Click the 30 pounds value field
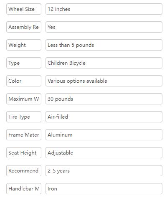This screenshot has height=198, width=167. point(104,99)
